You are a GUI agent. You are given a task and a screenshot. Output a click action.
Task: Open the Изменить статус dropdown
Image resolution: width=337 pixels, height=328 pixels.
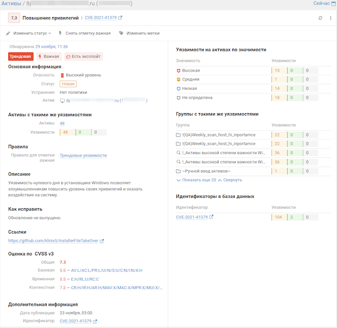29,33
